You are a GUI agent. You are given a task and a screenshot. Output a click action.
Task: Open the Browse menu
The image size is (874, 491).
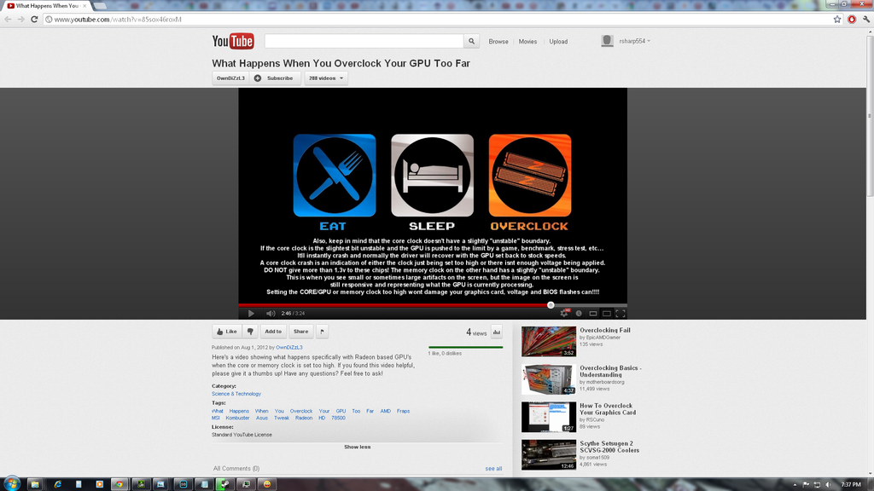point(498,40)
